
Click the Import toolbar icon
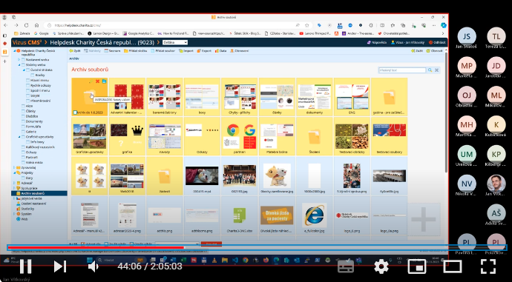point(180,51)
